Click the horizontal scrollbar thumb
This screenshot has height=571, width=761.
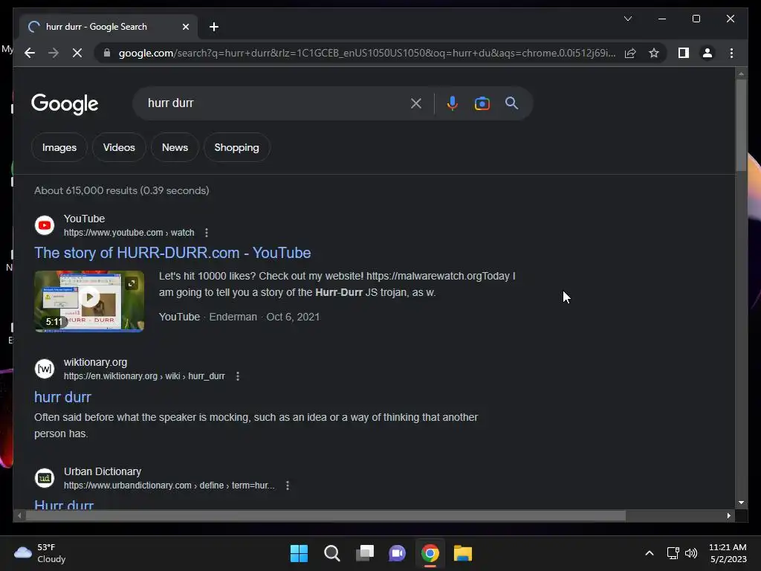pos(326,516)
